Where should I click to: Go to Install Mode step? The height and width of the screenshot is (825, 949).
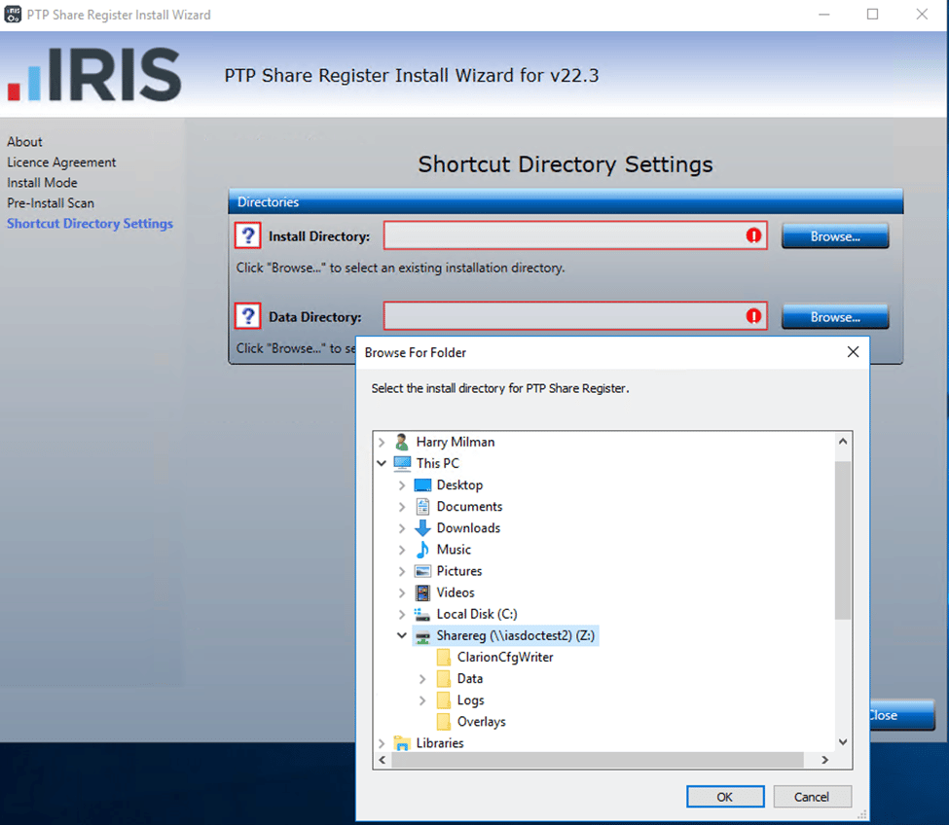pos(43,183)
